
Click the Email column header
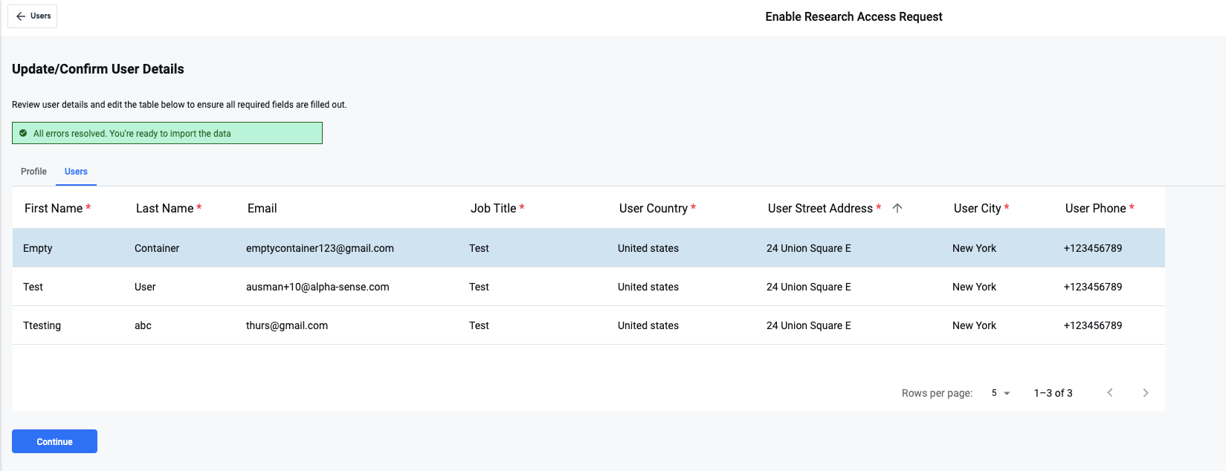tap(262, 209)
